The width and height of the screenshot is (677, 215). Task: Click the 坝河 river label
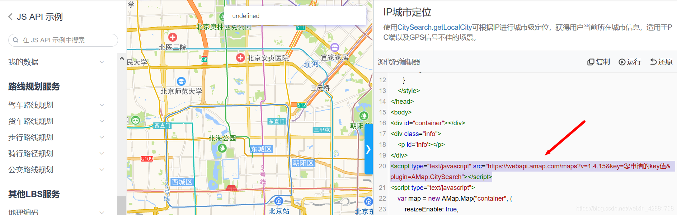click(x=311, y=64)
